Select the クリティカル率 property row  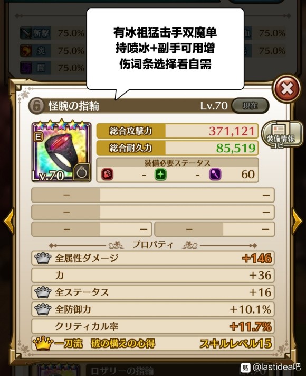click(153, 326)
